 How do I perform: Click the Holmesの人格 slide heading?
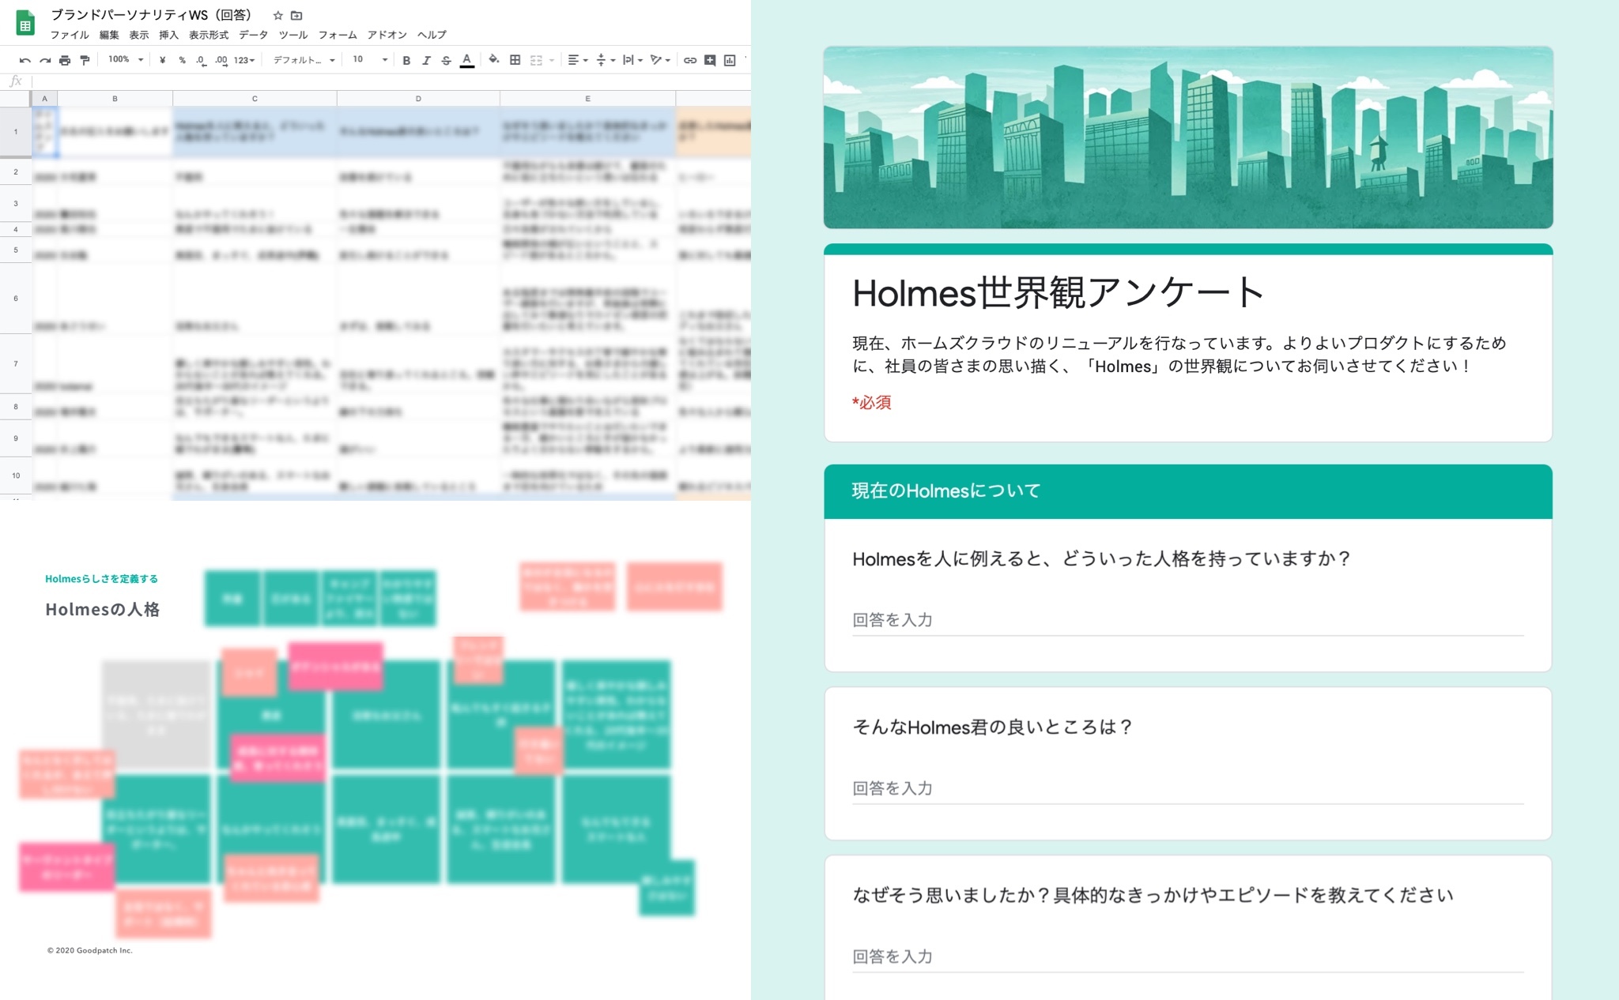coord(103,609)
